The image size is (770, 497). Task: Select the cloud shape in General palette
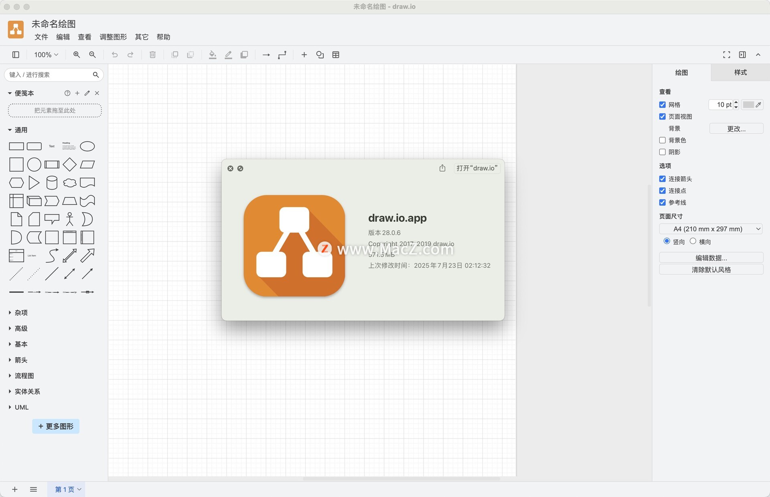pos(69,183)
